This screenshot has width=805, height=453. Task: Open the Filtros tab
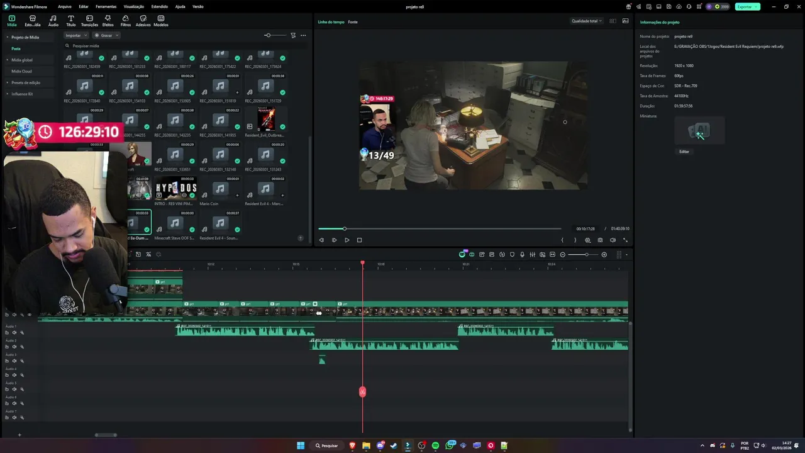(126, 21)
